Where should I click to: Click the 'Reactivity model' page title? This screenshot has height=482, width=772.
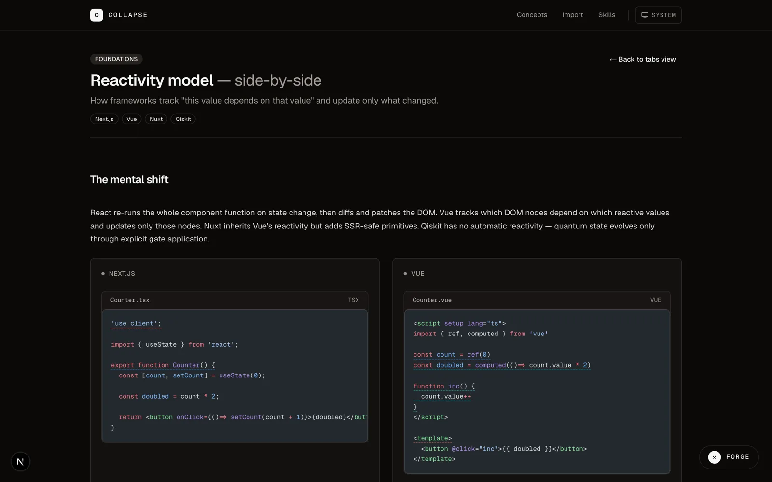(x=152, y=80)
